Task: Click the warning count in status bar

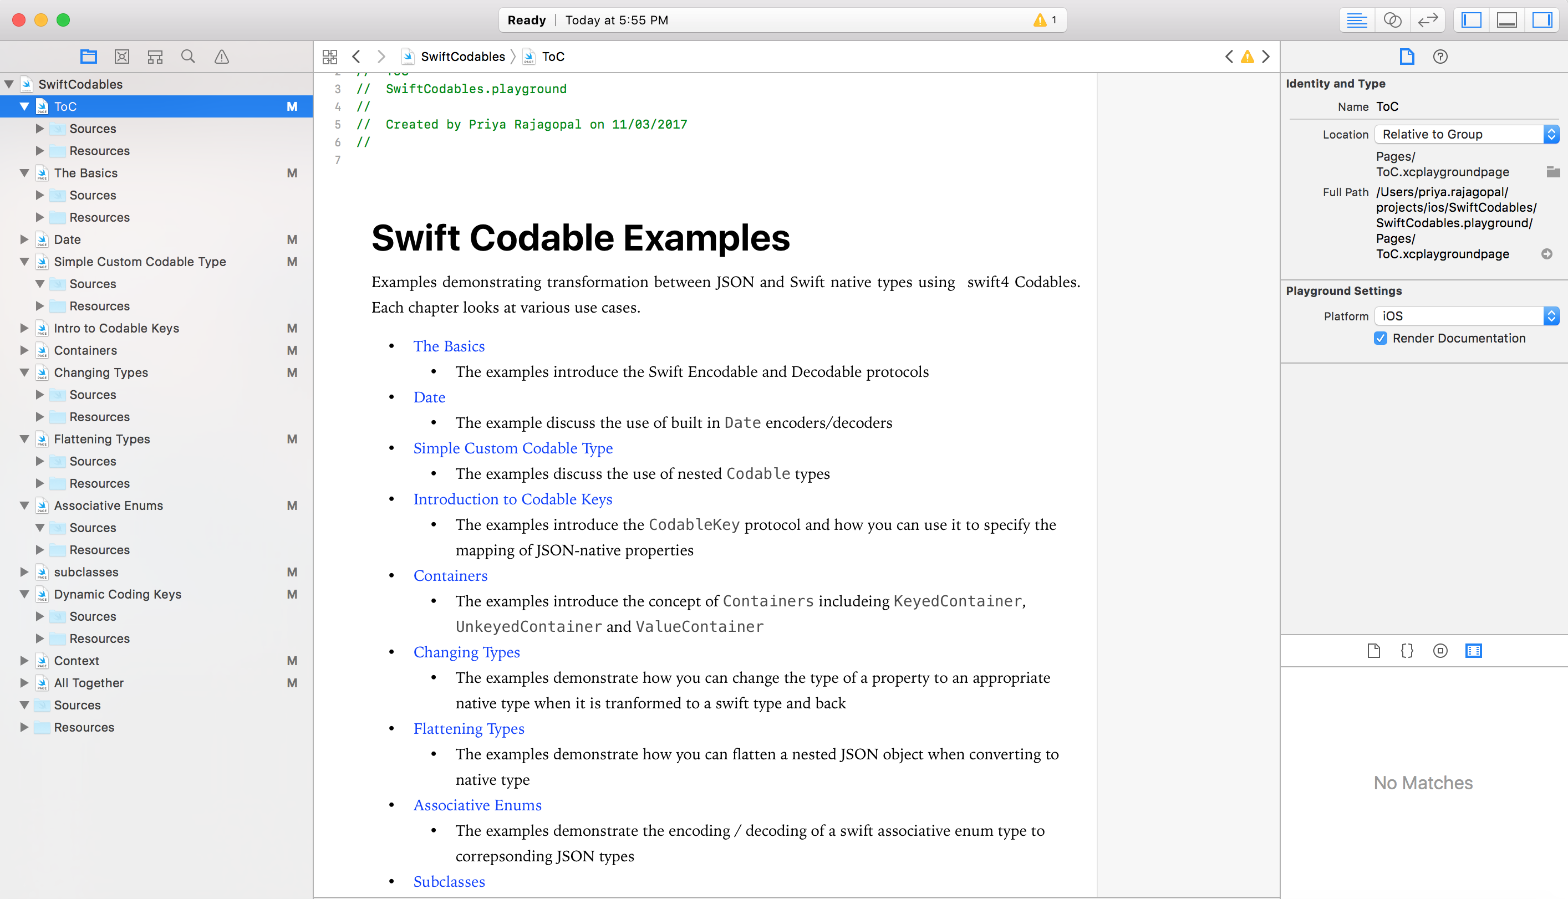Action: [1045, 20]
